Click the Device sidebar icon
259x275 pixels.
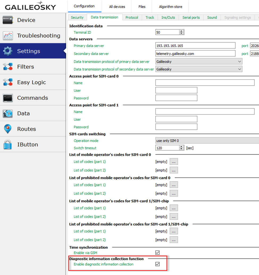pyautogui.click(x=8, y=20)
